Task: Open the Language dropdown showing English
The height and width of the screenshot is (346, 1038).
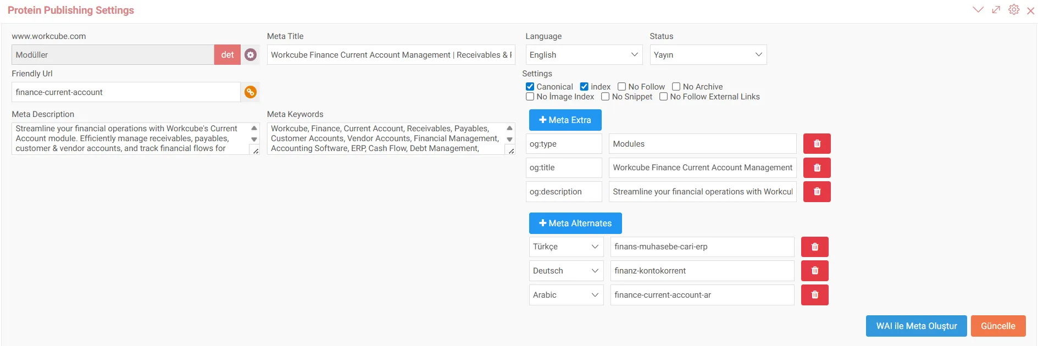Action: 584,55
